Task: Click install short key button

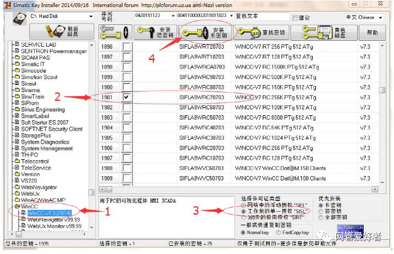Action: click(x=156, y=32)
